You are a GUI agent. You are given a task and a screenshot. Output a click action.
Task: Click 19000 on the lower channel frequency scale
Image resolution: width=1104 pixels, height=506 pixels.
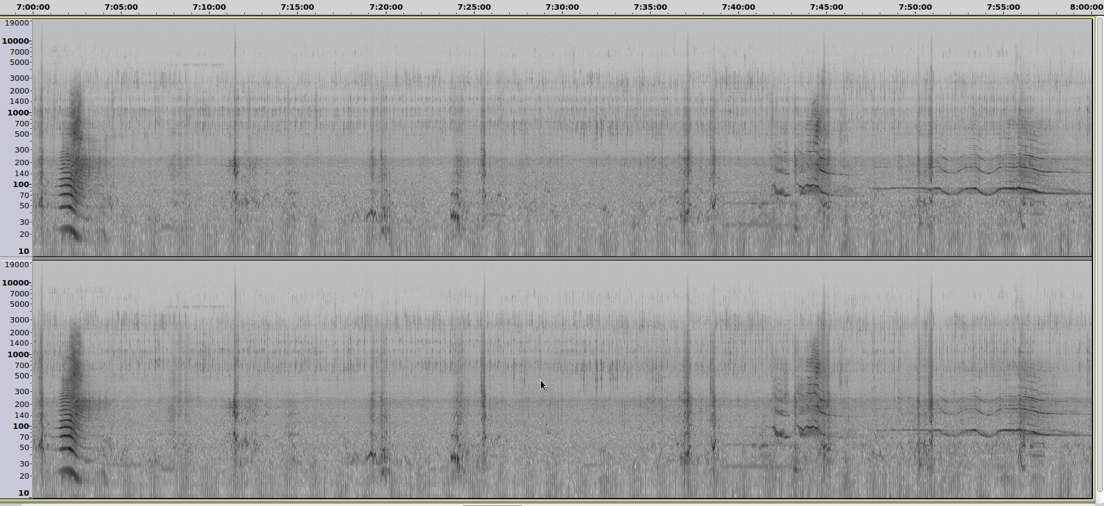pos(16,265)
